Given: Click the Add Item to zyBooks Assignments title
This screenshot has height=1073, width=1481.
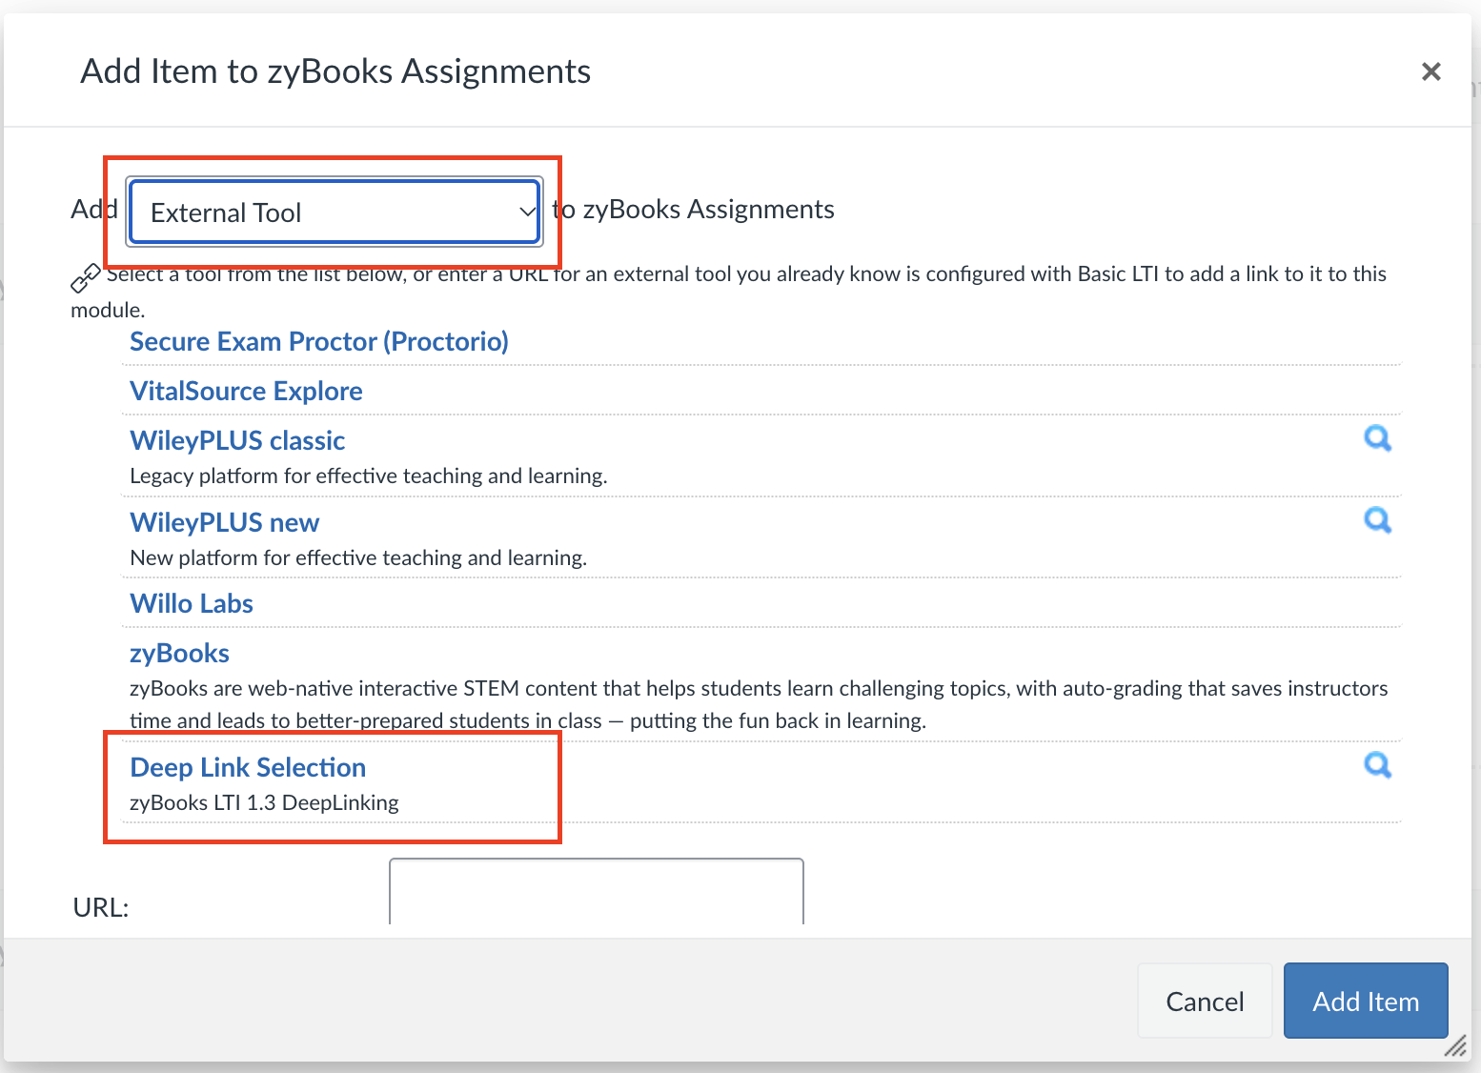Looking at the screenshot, I should tap(335, 71).
